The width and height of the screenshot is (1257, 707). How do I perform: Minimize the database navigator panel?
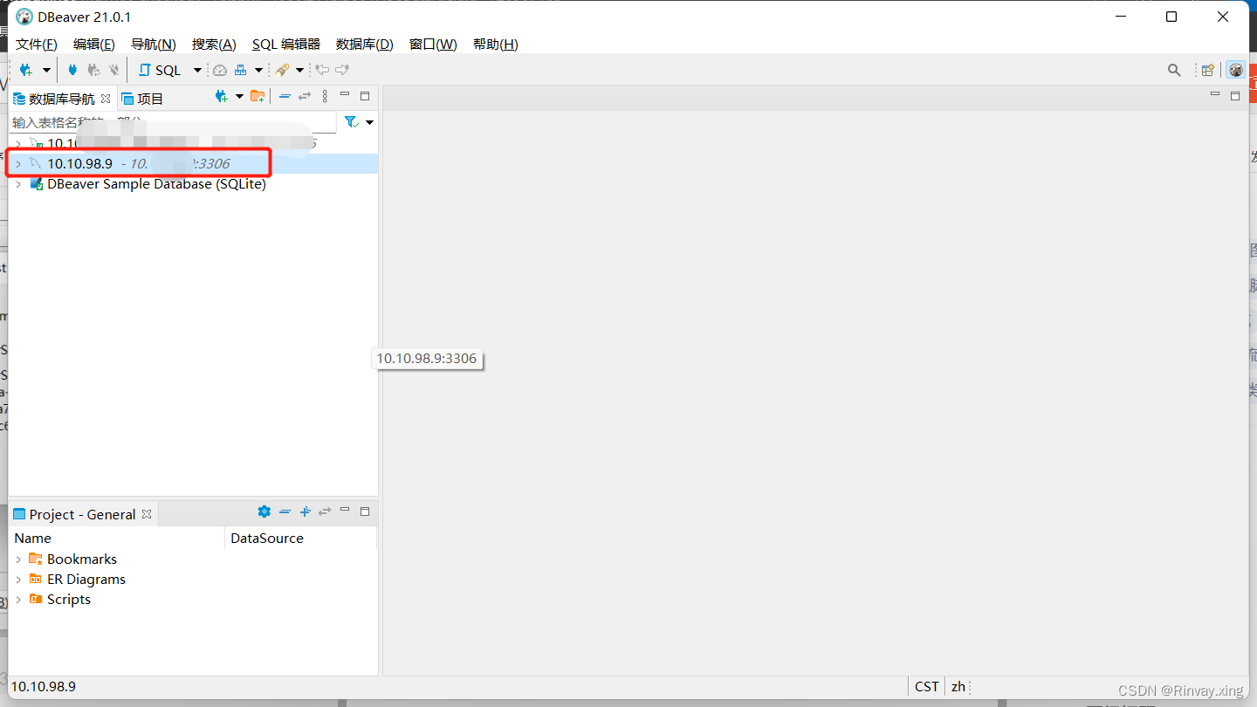click(x=345, y=94)
